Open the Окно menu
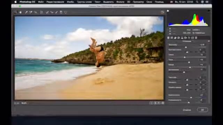This screenshot has width=223, height=125. 149,2
